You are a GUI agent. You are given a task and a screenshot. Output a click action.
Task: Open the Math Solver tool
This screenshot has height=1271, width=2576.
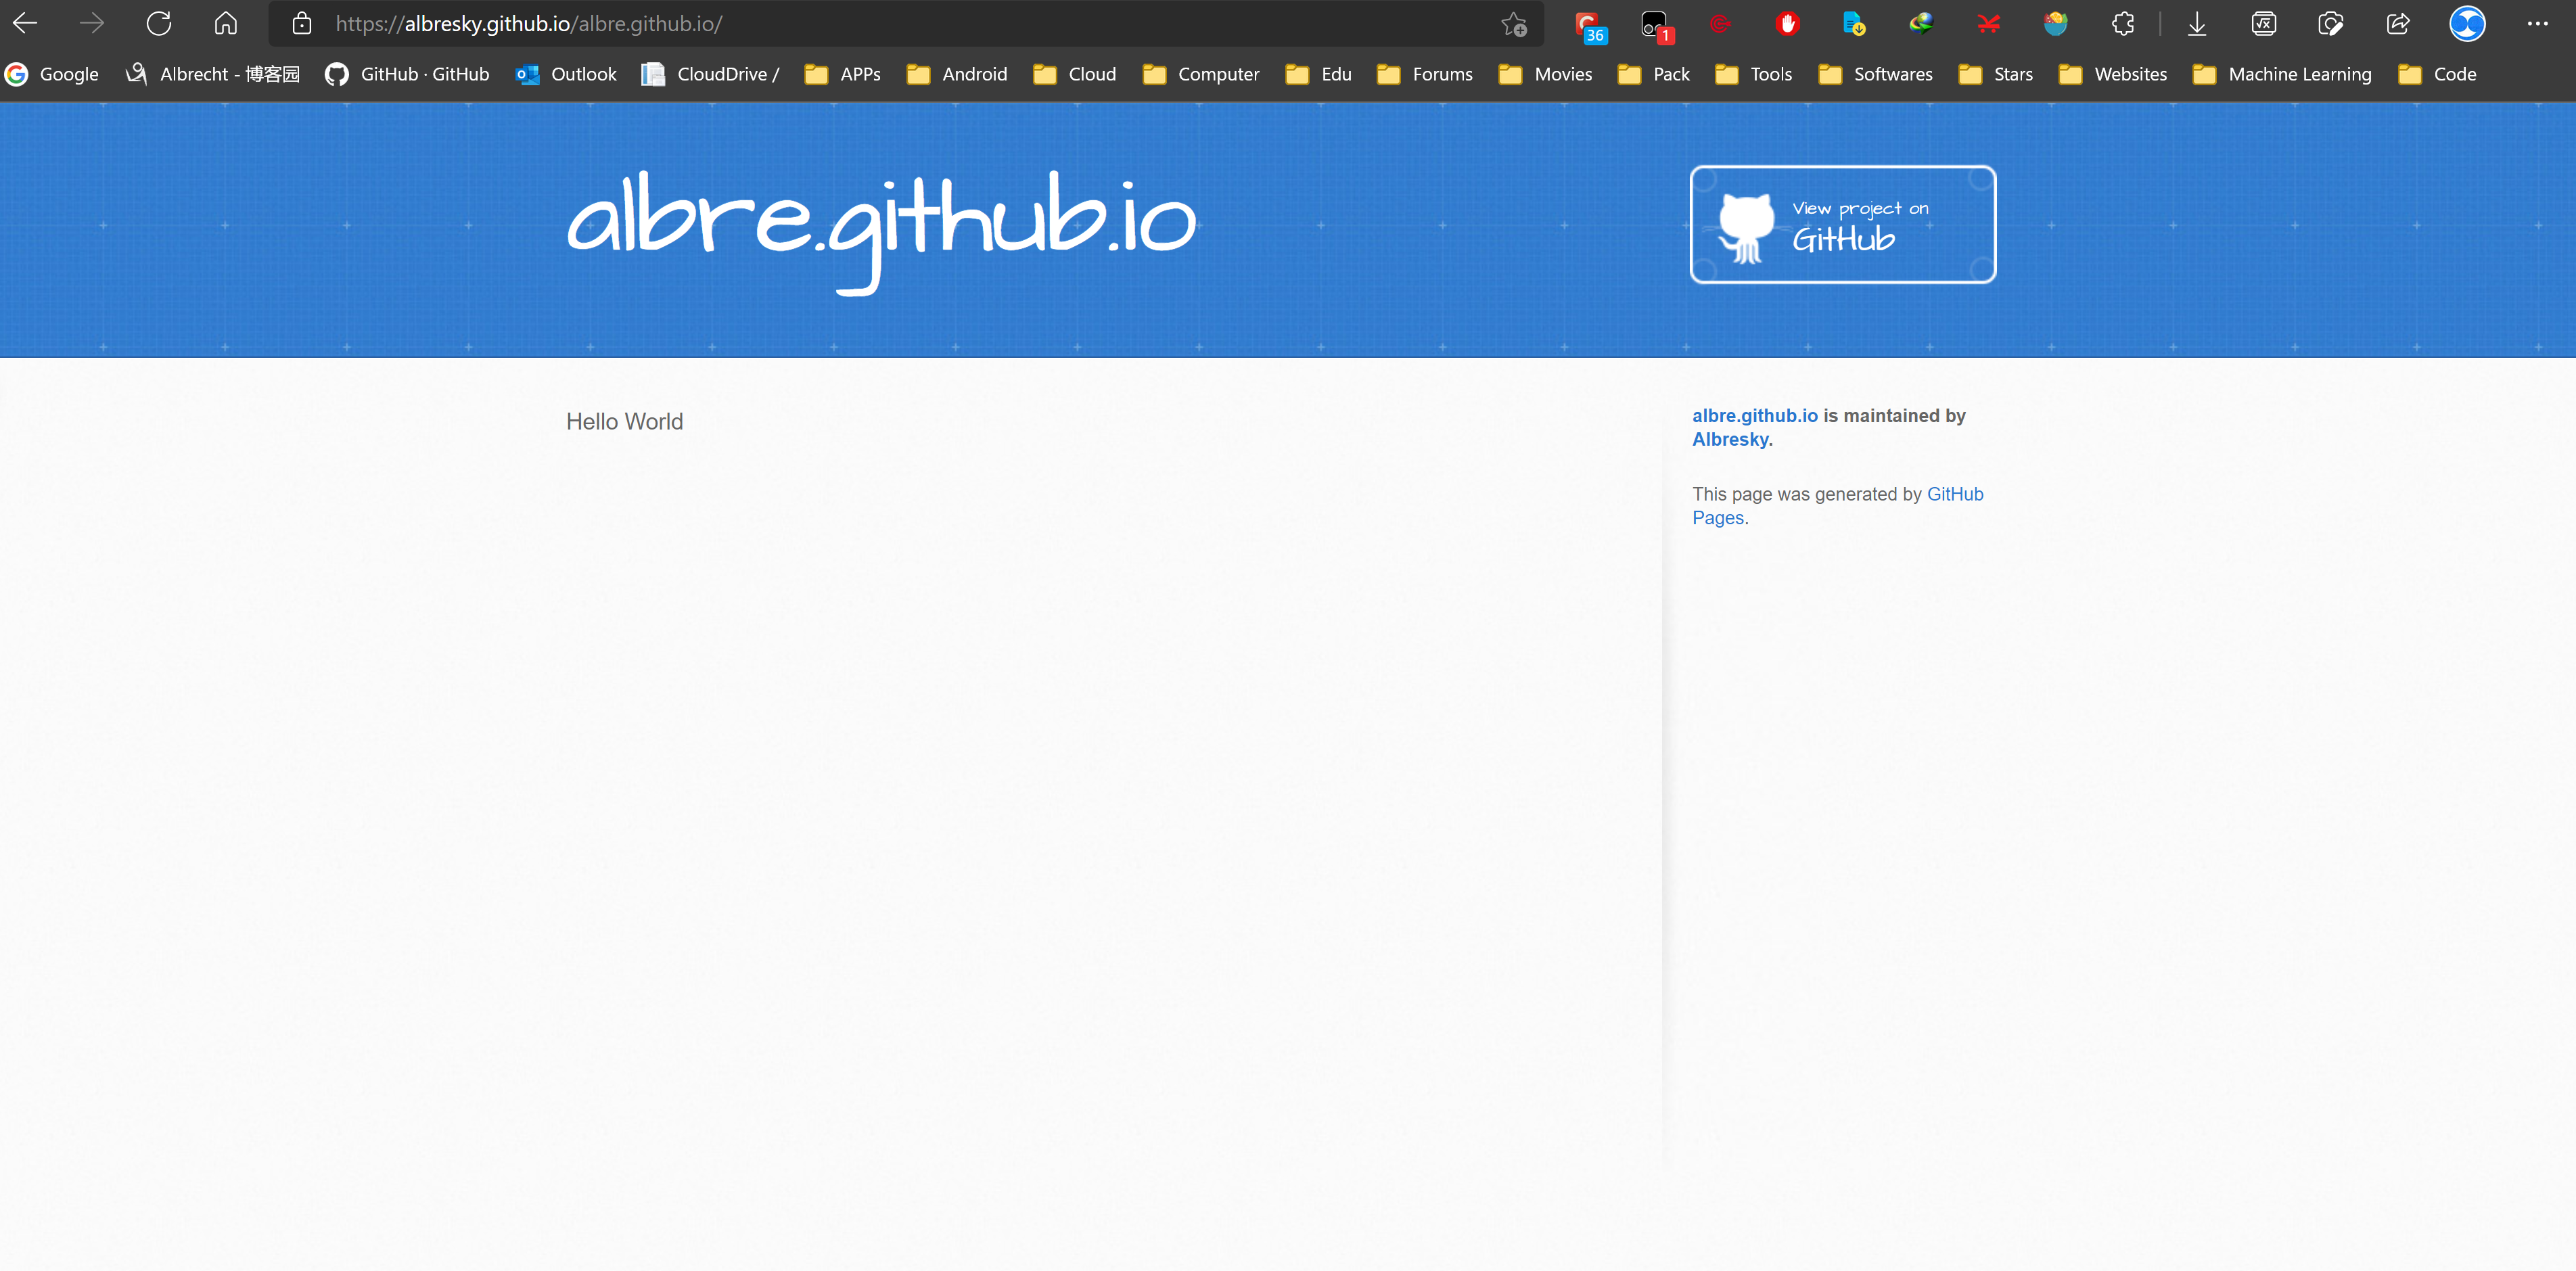coord(2264,24)
